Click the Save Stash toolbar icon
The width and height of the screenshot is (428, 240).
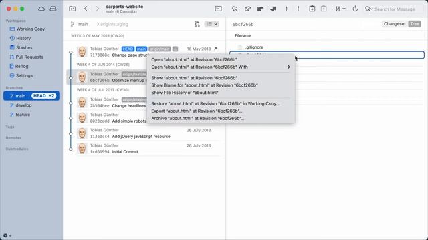click(312, 9)
